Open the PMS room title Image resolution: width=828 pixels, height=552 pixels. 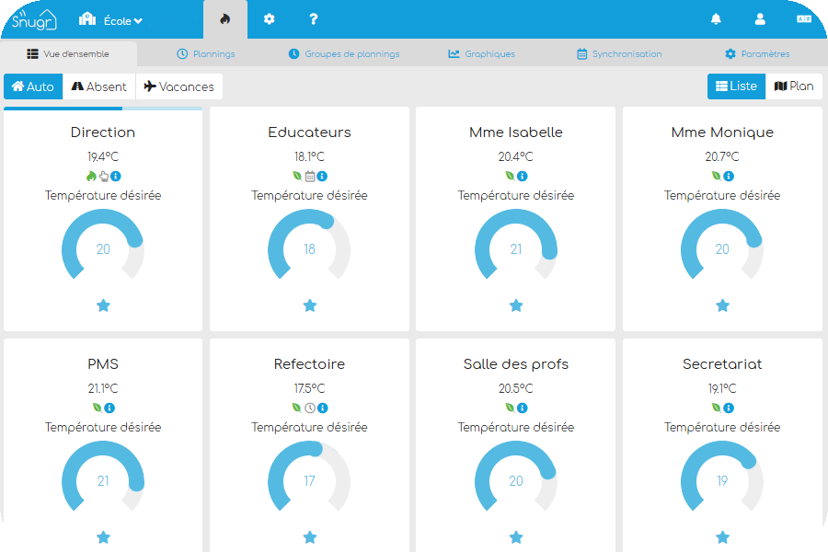(x=103, y=364)
